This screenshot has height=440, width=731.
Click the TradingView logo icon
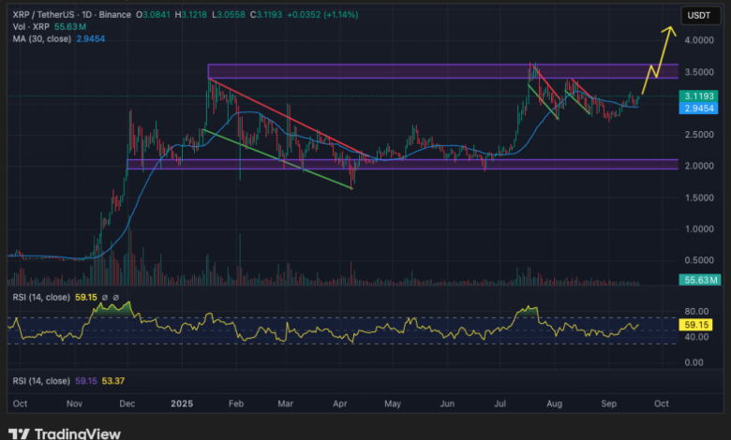pos(18,433)
